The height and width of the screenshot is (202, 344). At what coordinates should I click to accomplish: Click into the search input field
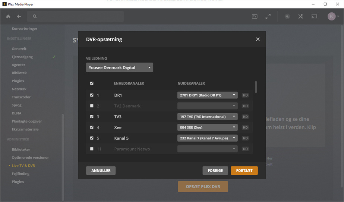coord(75,16)
